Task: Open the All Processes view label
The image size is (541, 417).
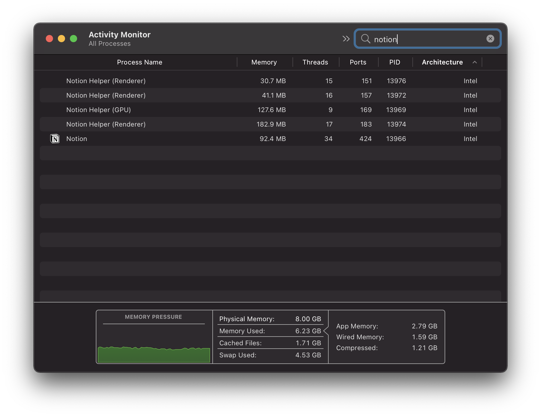Action: (x=109, y=44)
